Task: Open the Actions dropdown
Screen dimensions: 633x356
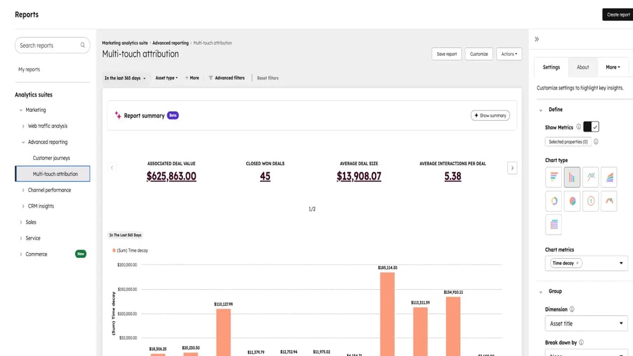Action: (x=509, y=54)
